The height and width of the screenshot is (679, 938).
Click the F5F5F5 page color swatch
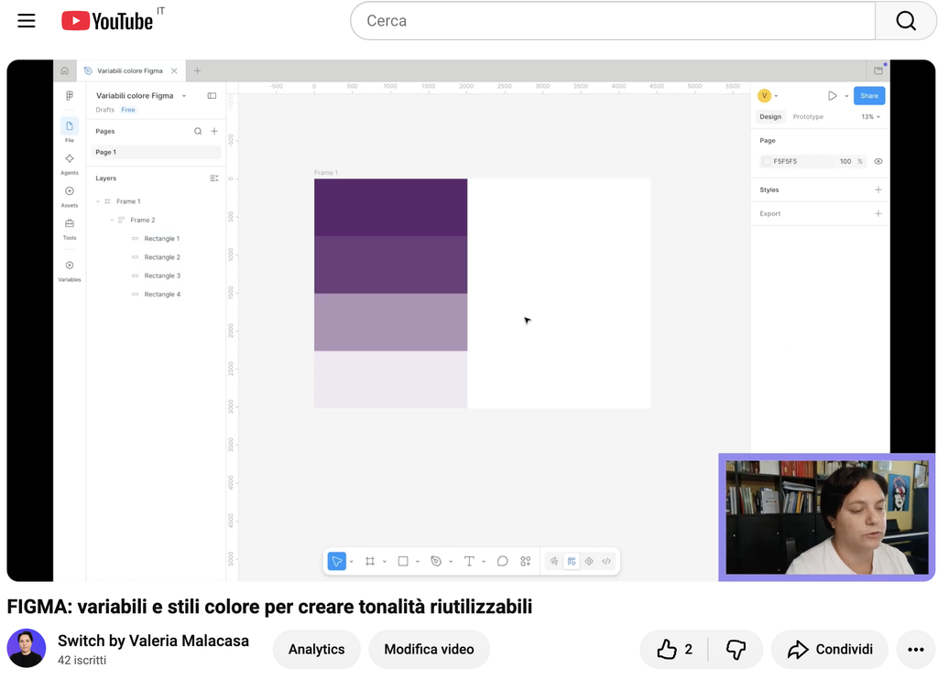tap(767, 161)
